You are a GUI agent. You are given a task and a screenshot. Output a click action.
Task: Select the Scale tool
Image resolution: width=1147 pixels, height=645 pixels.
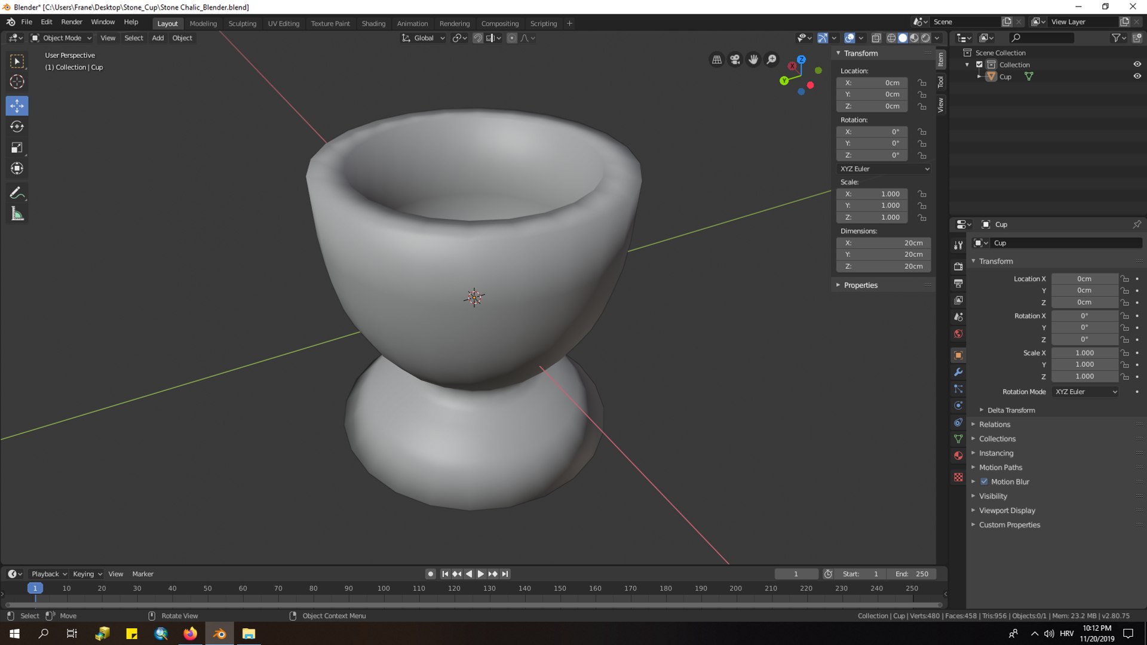pos(17,148)
